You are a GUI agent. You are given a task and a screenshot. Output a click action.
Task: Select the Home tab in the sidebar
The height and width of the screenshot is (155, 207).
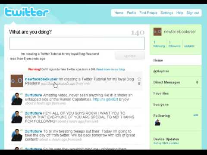(176, 60)
